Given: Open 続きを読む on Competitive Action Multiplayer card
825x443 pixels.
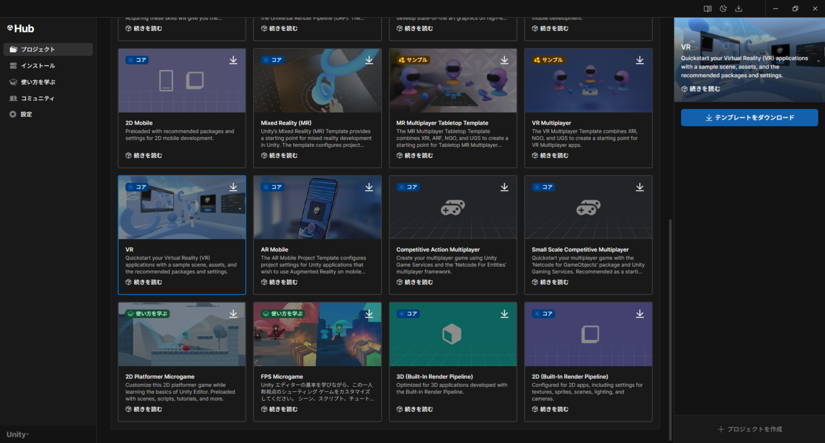Looking at the screenshot, I should tap(415, 282).
